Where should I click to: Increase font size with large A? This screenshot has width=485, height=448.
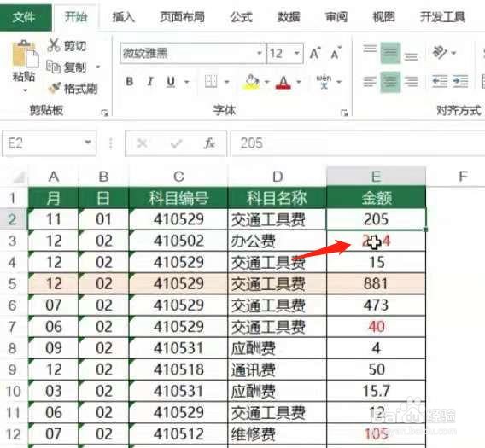pyautogui.click(x=315, y=54)
